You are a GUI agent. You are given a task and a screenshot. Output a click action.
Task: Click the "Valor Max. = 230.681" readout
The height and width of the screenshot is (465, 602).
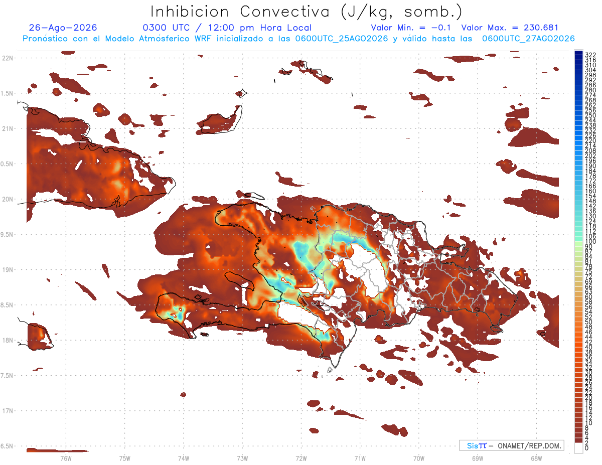pos(510,28)
